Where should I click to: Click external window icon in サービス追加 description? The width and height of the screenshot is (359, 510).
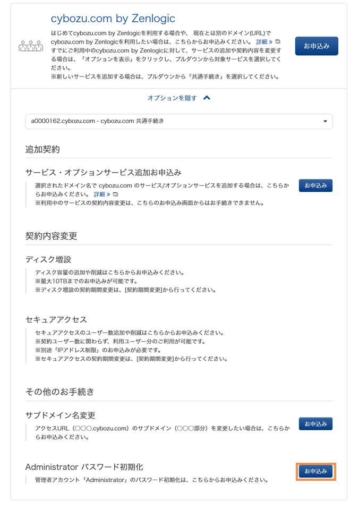click(x=115, y=194)
